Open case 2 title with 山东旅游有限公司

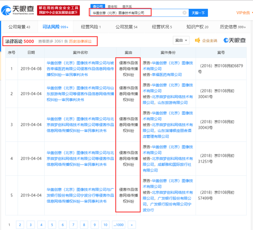80,94
